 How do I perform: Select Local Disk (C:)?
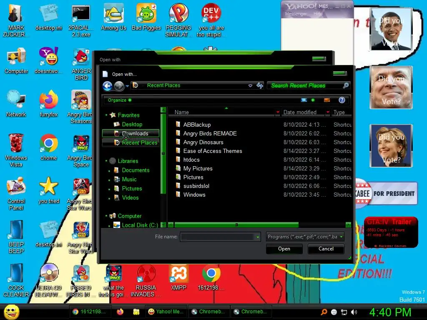[136, 225]
